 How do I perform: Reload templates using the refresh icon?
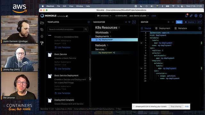coord(89,22)
